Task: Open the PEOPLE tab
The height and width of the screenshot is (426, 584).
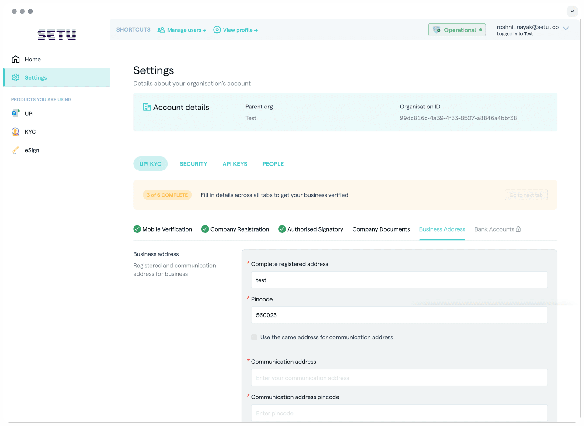Action: pos(273,164)
